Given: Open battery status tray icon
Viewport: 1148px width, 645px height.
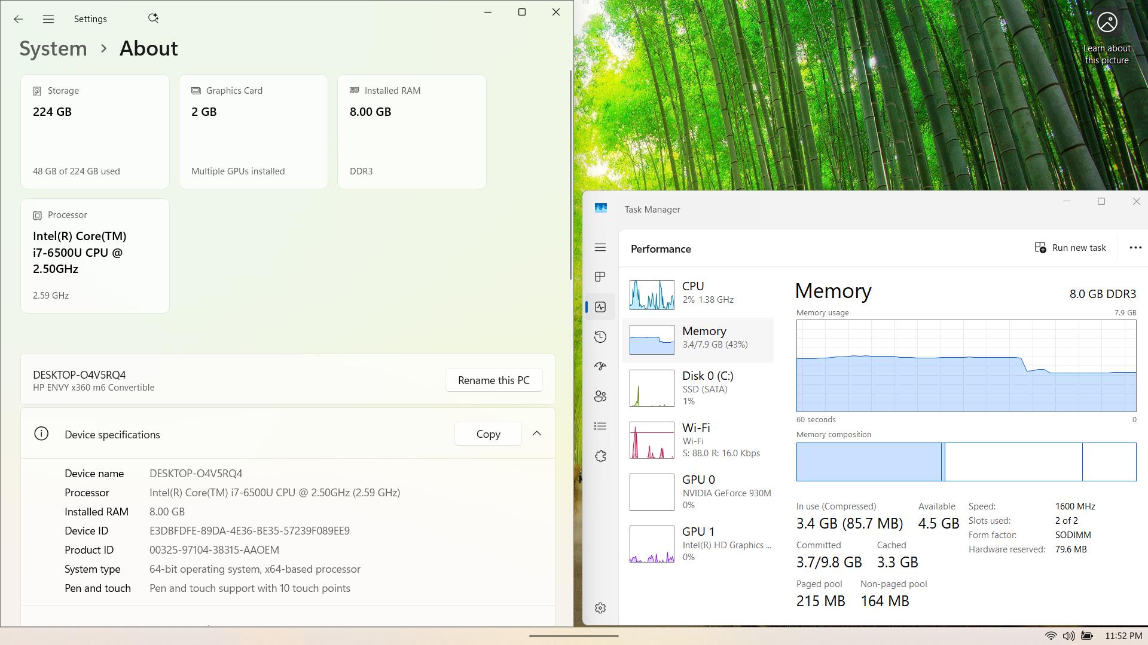Looking at the screenshot, I should point(1087,636).
